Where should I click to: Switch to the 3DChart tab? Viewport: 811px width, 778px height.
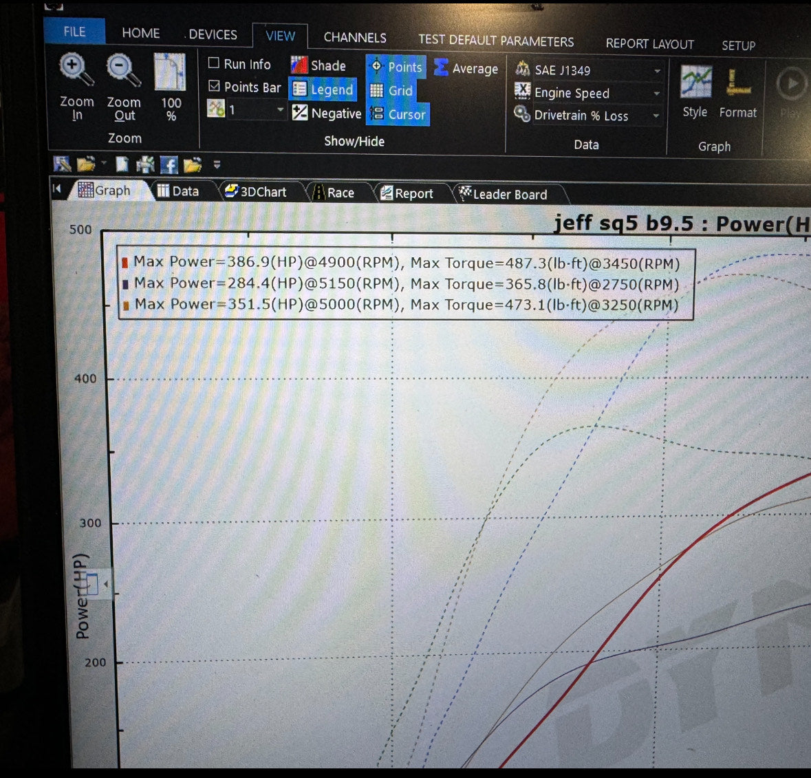pyautogui.click(x=256, y=192)
